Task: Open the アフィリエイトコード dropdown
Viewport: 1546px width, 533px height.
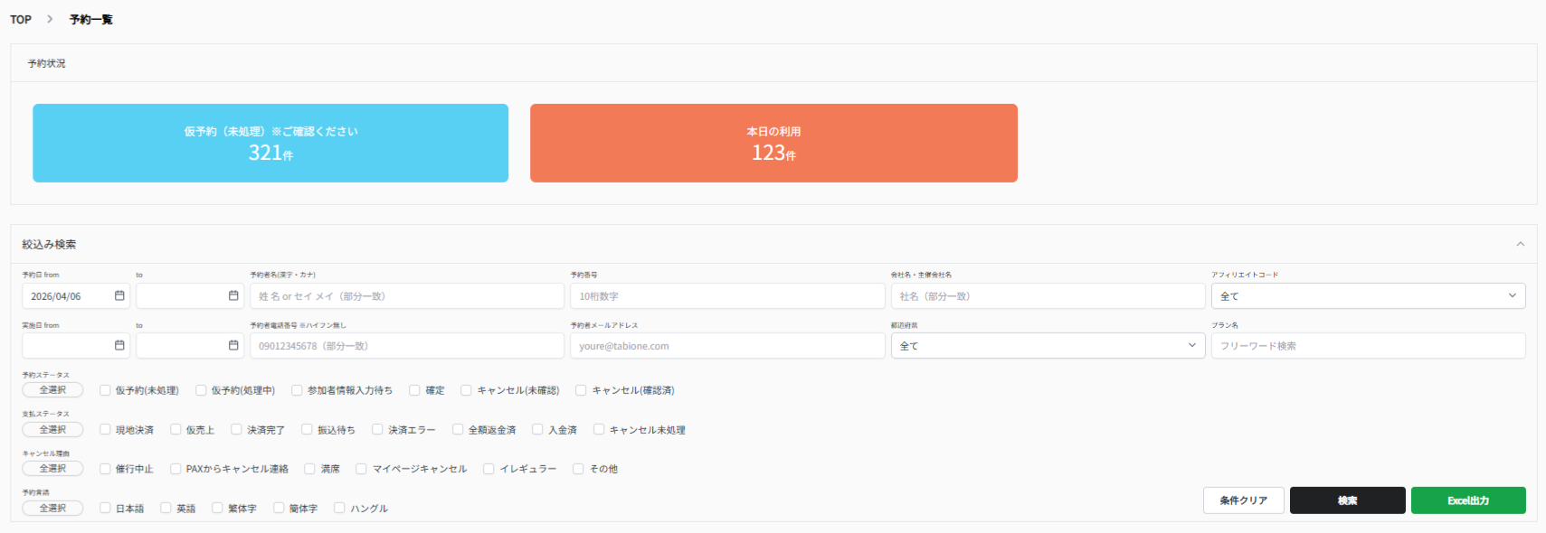Action: [x=1368, y=296]
